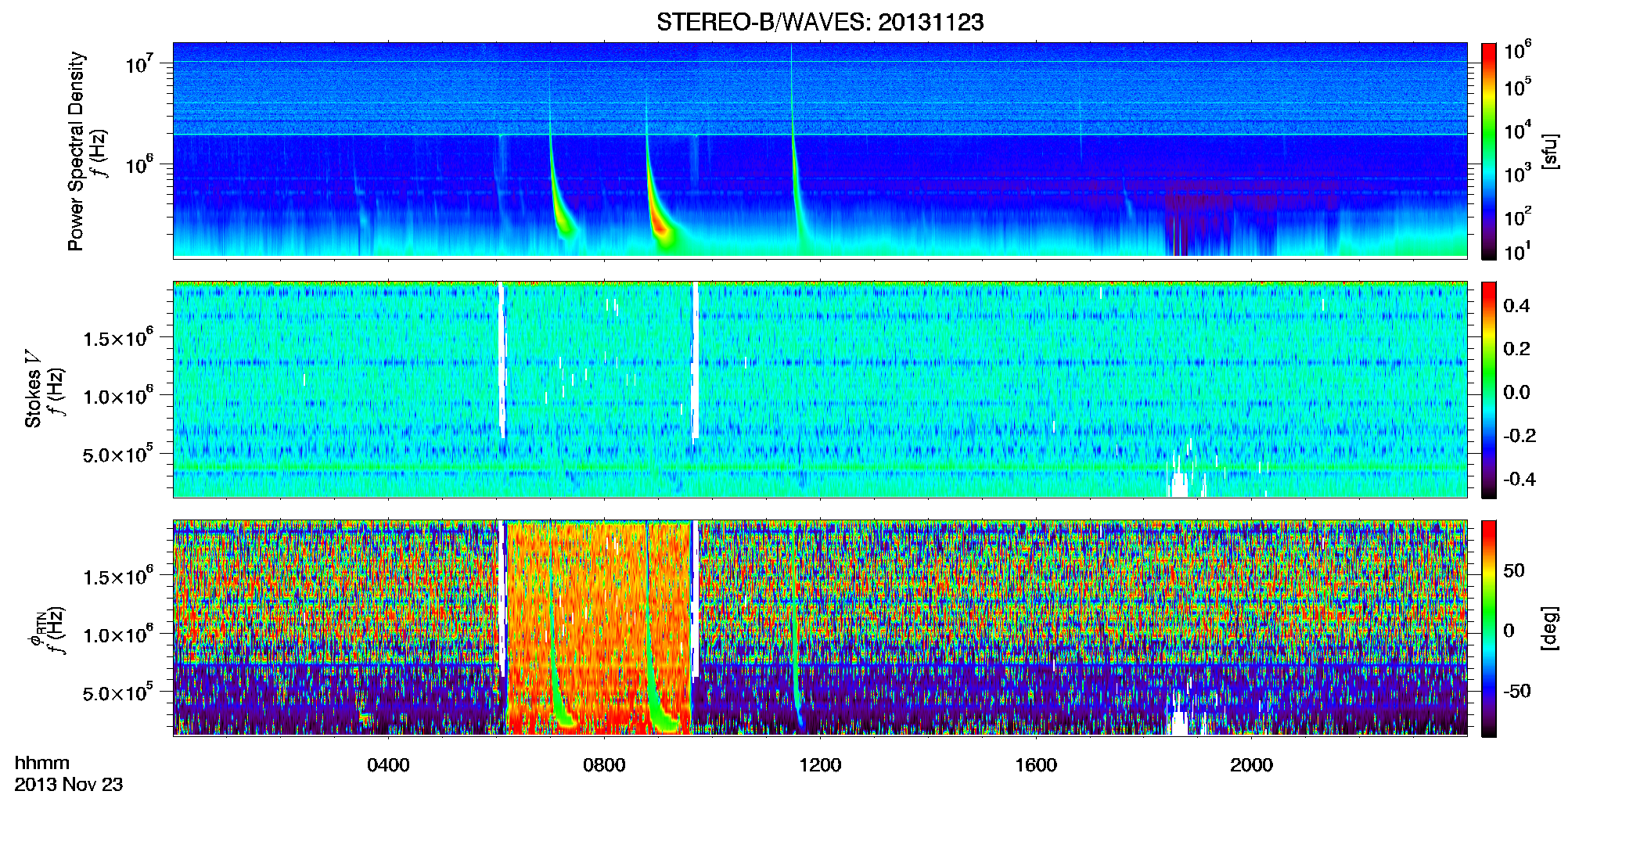The image size is (1640, 845).
Task: Select the 1.0×10^6 tick in φRTN panel
Action: pos(118,635)
